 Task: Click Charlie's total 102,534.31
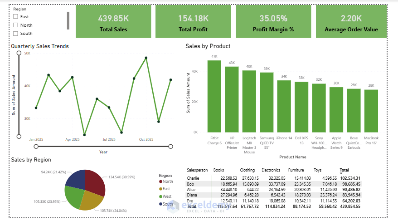pos(350,178)
